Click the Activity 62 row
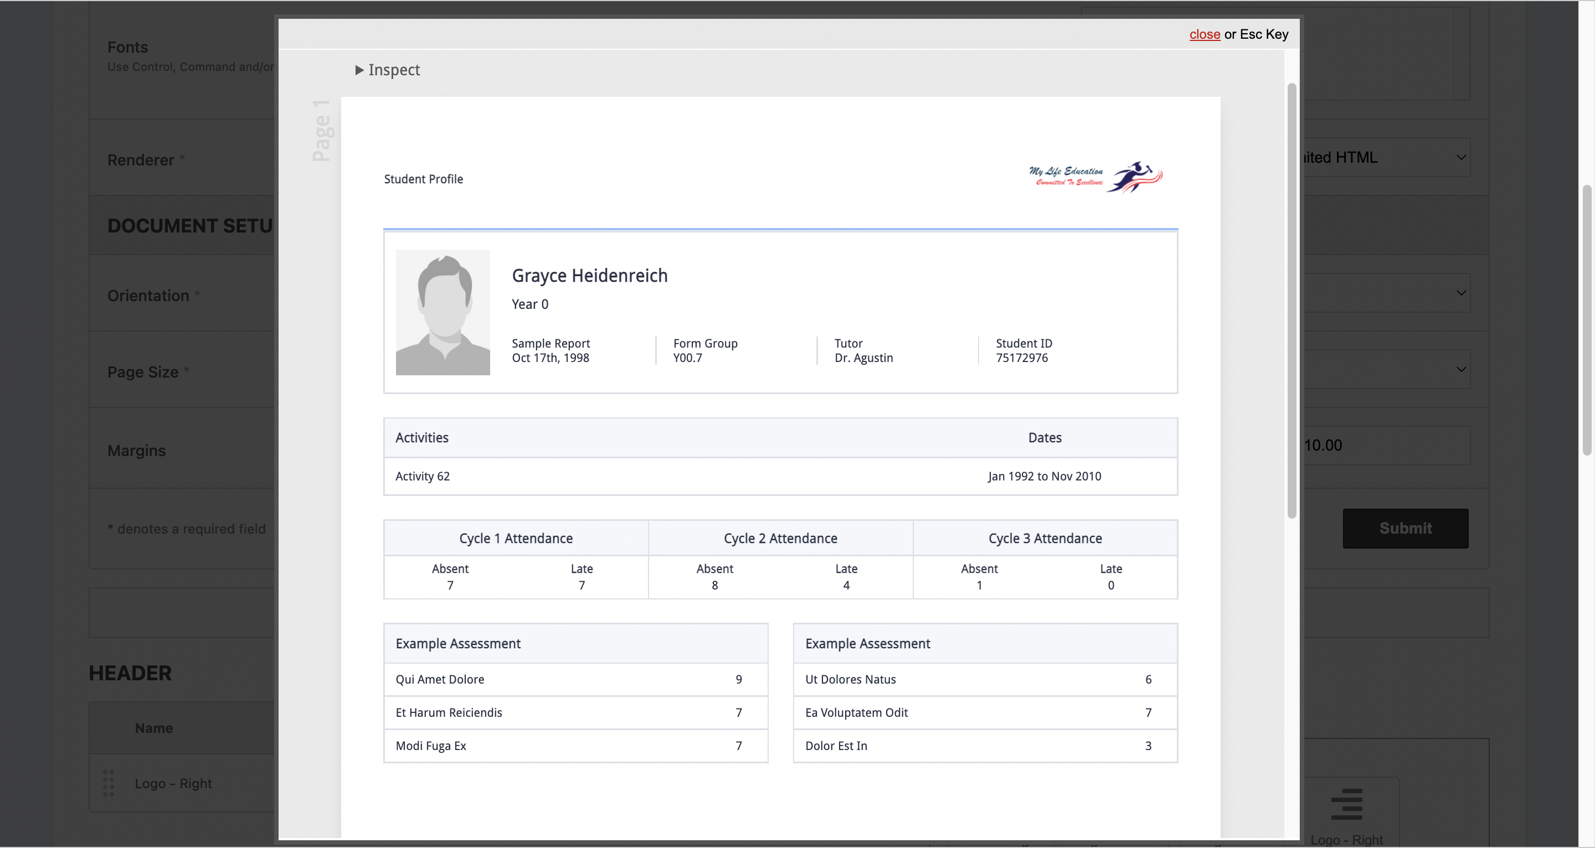The image size is (1595, 848). click(780, 476)
